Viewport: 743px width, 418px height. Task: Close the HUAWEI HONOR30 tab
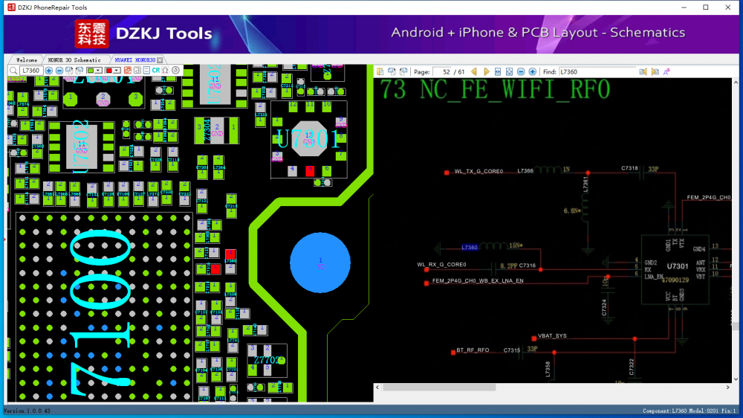160,60
